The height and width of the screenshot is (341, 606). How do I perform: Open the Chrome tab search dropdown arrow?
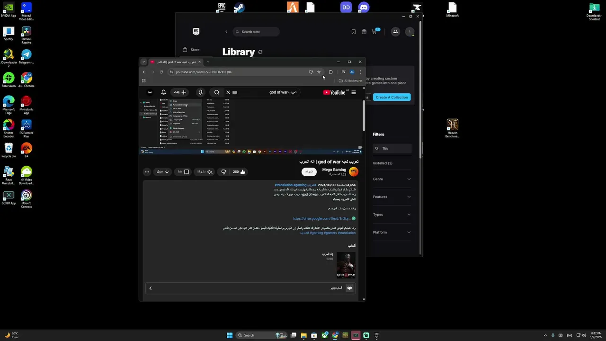tap(143, 62)
